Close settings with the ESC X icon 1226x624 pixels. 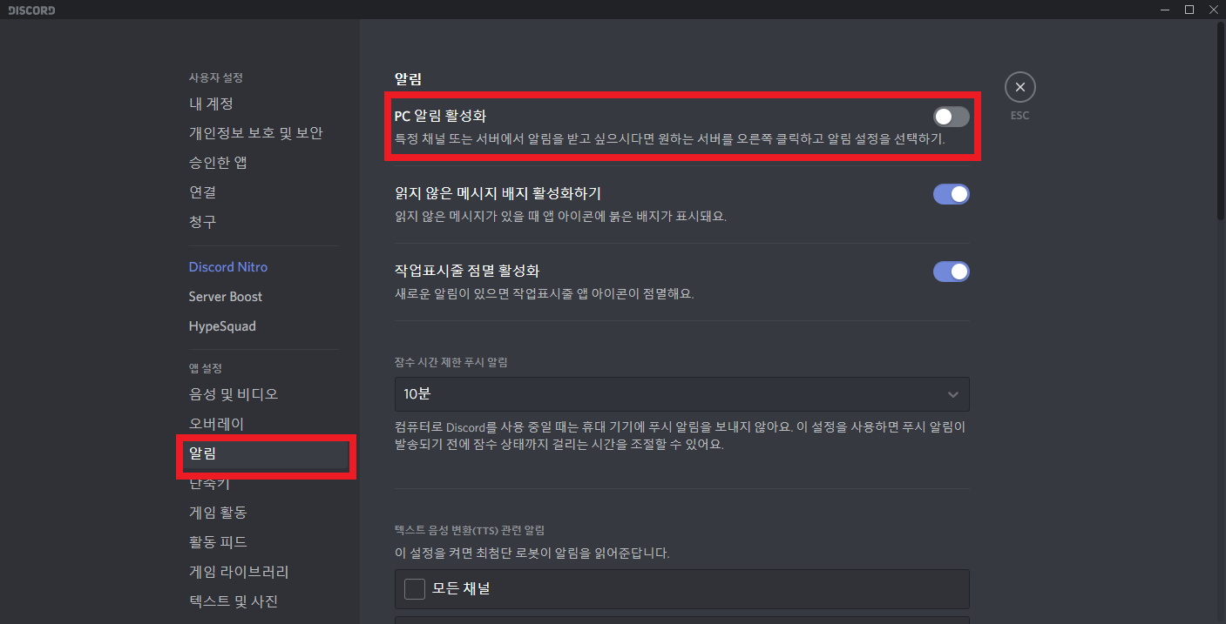(1019, 87)
